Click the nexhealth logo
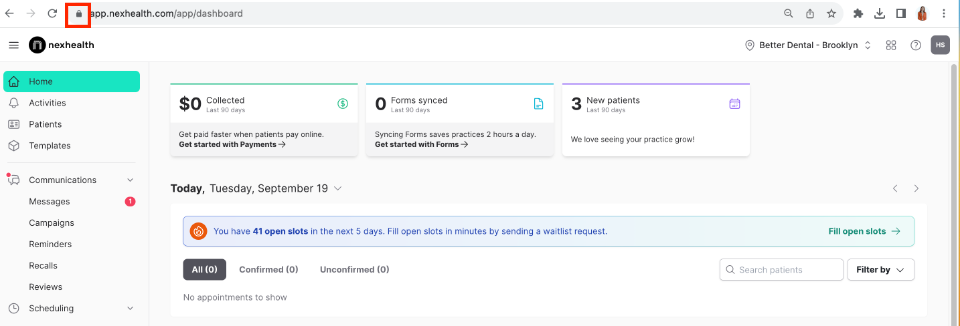960x326 pixels. click(62, 45)
